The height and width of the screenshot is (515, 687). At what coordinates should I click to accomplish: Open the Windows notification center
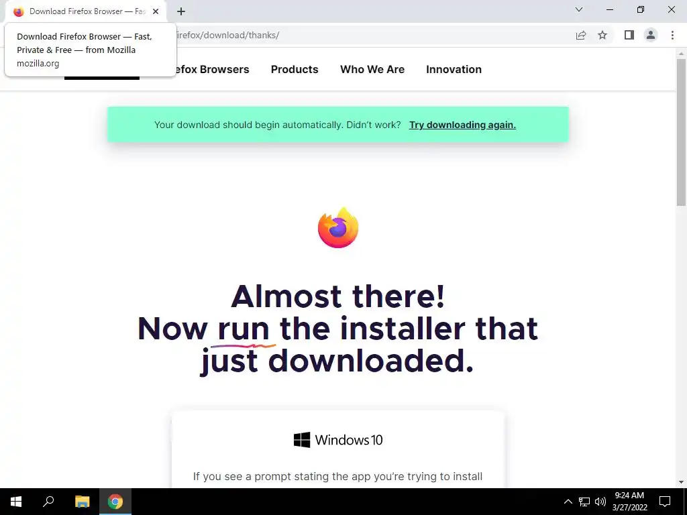[665, 502]
